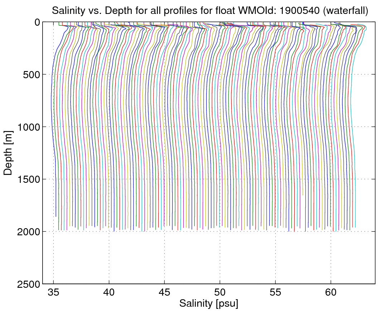Click the x-axis tick label 55
Screen dimensions: 378x311
275,292
